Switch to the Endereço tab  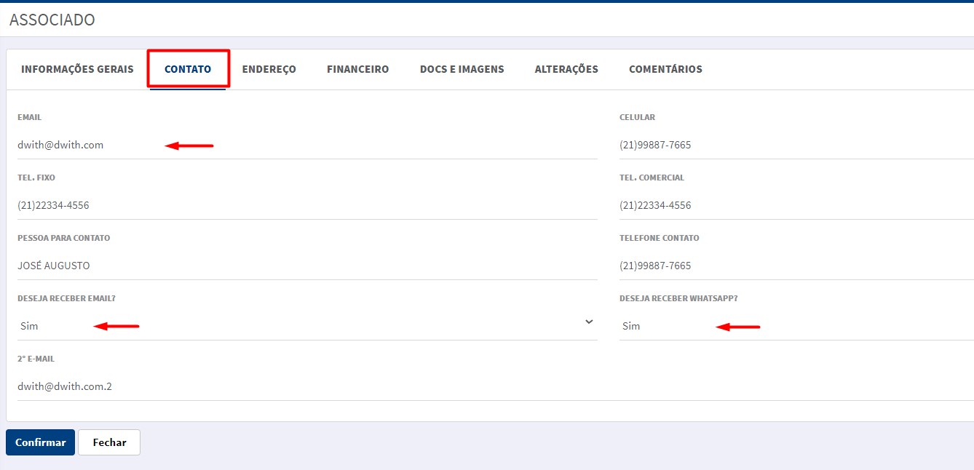point(269,69)
